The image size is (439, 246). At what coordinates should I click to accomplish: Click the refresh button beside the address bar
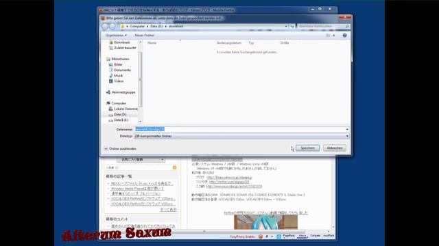292,26
